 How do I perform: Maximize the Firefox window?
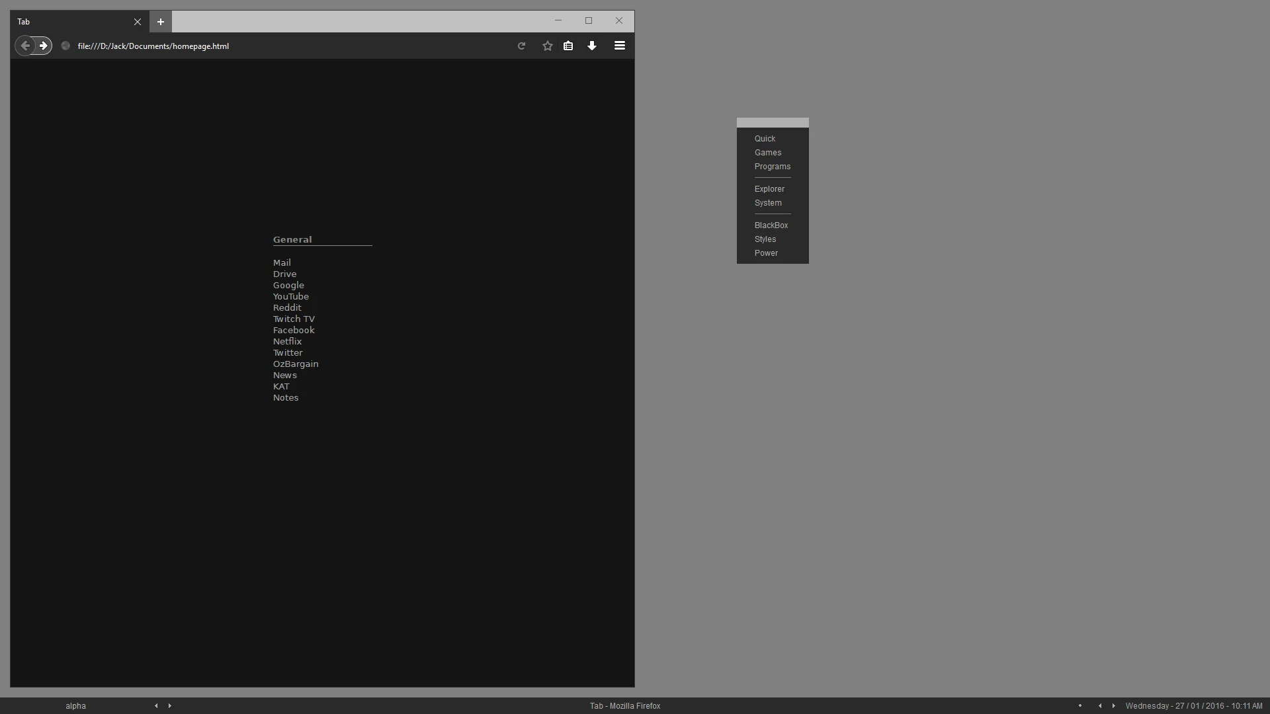pyautogui.click(x=589, y=20)
